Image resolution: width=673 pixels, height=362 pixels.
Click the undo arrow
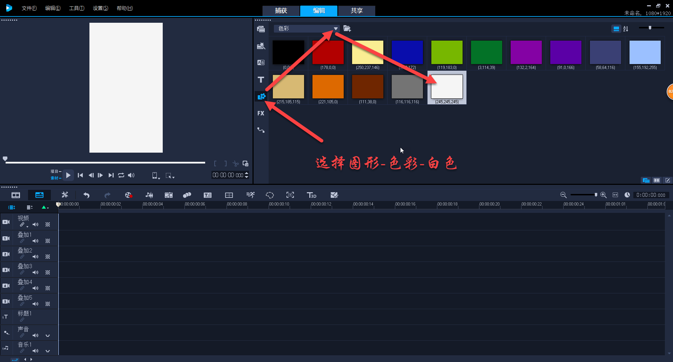click(x=86, y=195)
